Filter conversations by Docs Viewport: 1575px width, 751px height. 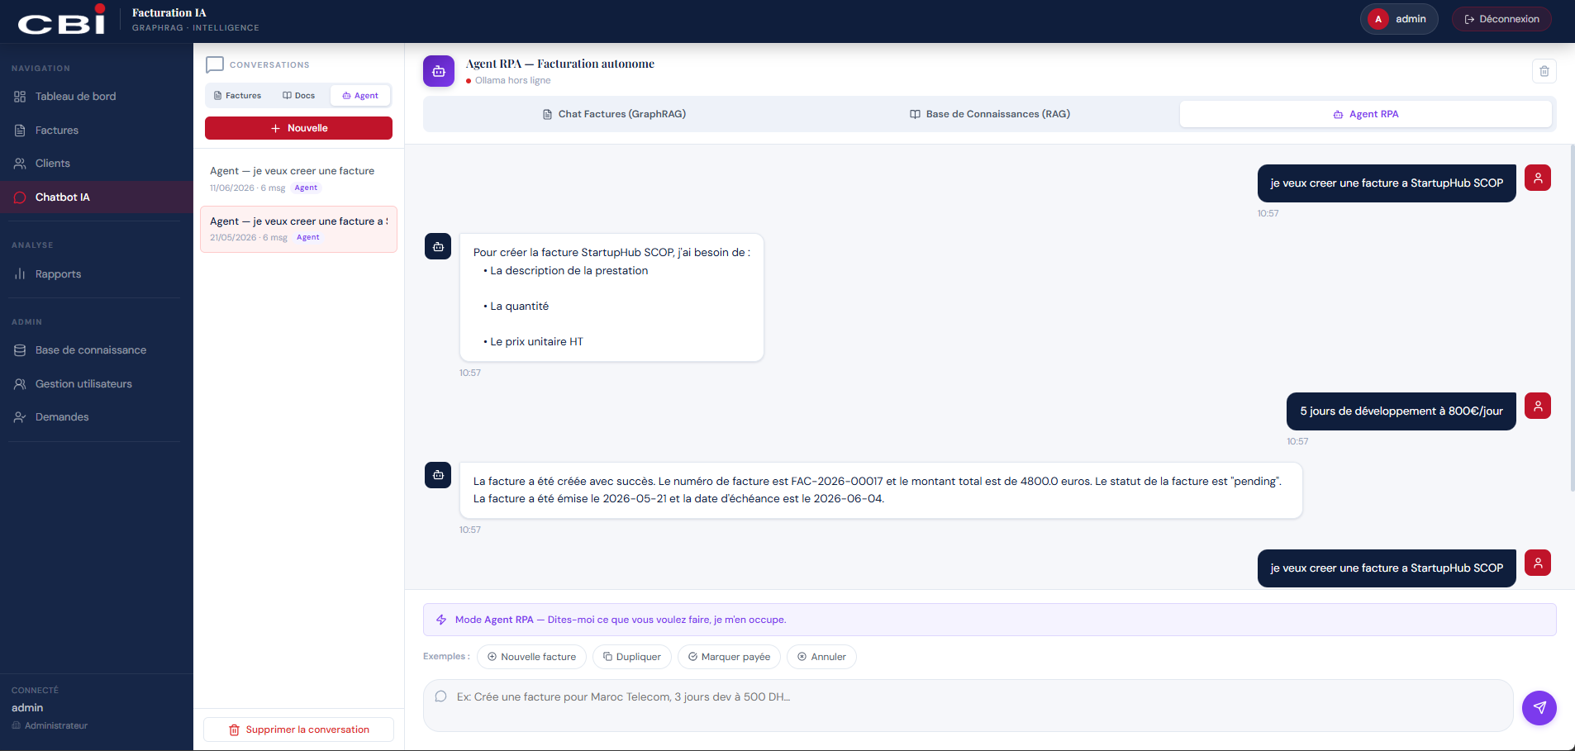298,96
